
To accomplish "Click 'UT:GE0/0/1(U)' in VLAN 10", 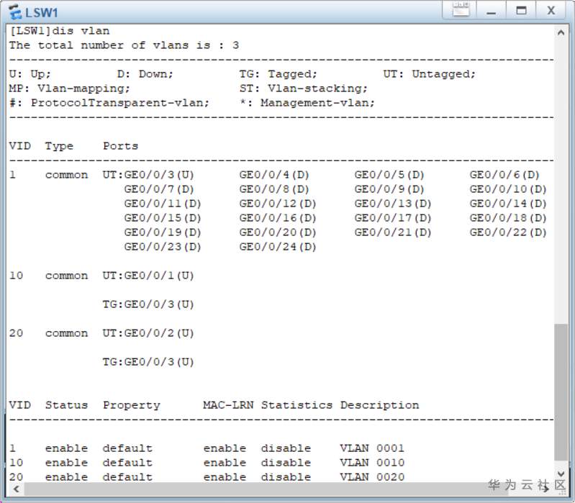I will [148, 276].
